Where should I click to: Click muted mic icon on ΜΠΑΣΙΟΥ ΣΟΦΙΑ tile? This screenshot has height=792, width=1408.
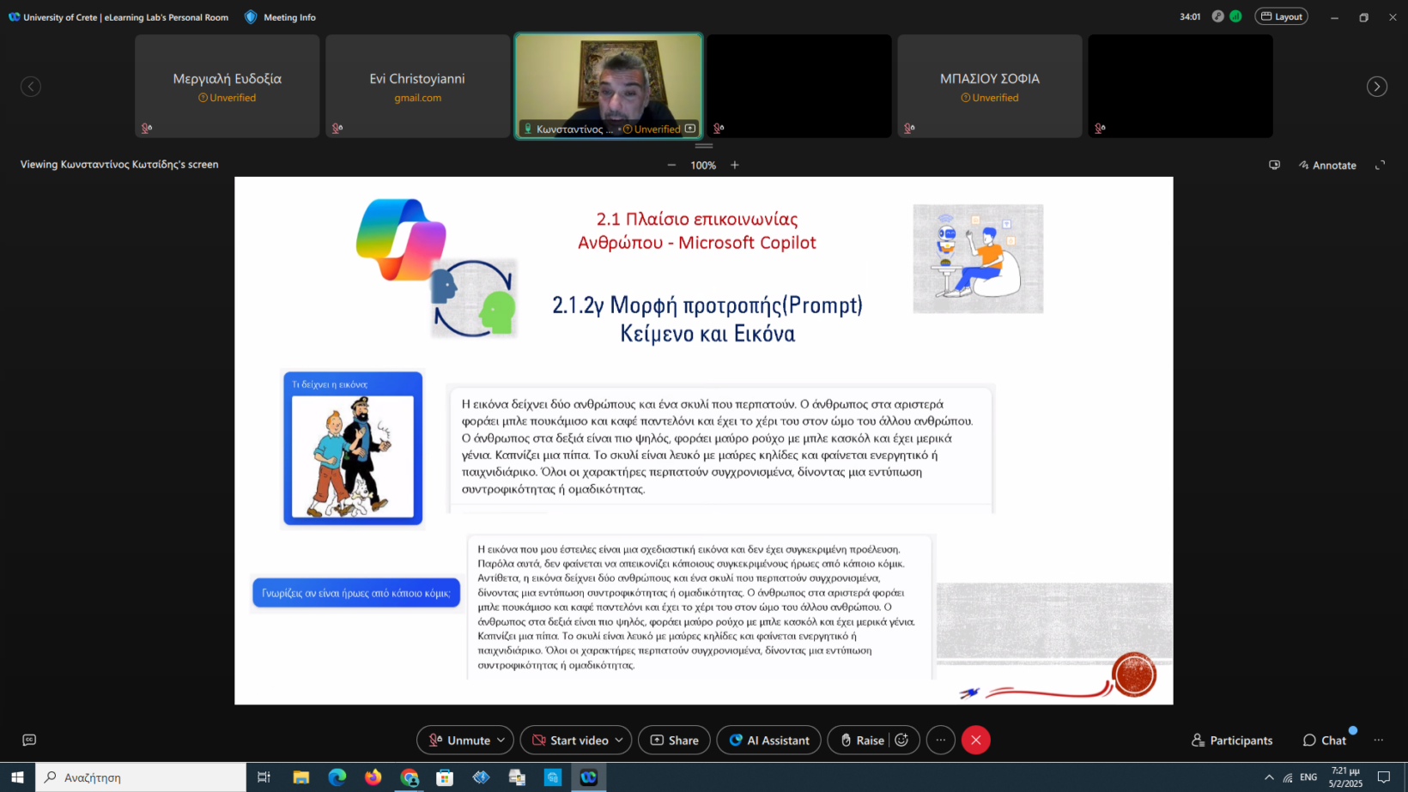(x=909, y=129)
